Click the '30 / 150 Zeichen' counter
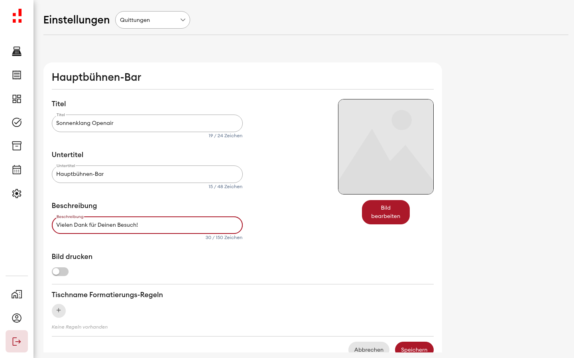The height and width of the screenshot is (358, 574). 224,237
